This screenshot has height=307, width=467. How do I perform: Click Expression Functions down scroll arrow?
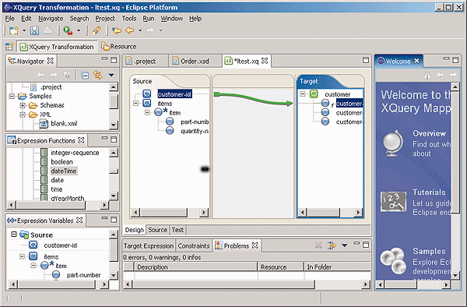click(114, 196)
